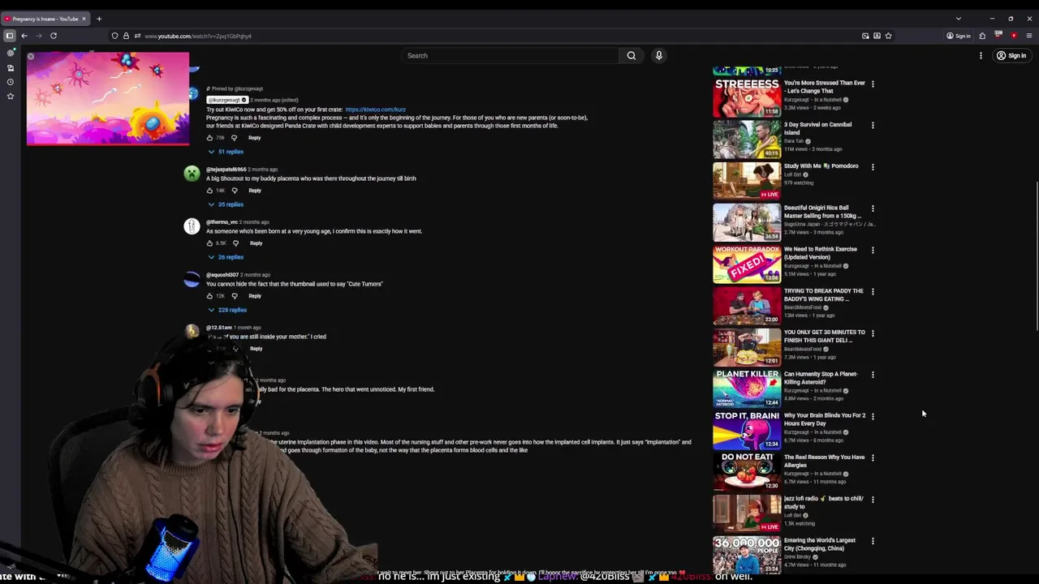
Task: Click the padlock site information icon
Action: tap(126, 36)
